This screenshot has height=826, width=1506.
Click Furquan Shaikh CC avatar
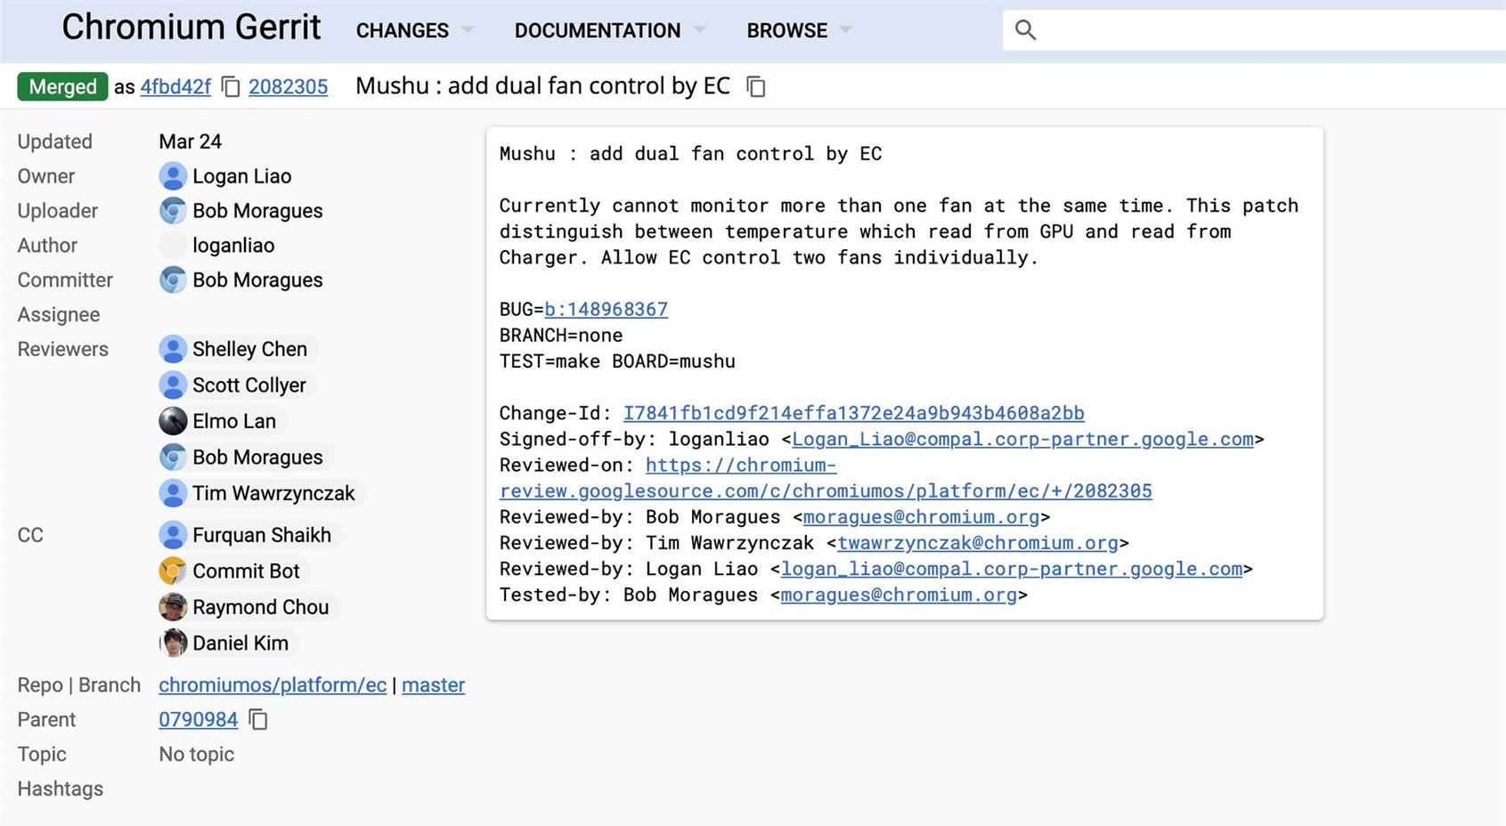pyautogui.click(x=173, y=535)
